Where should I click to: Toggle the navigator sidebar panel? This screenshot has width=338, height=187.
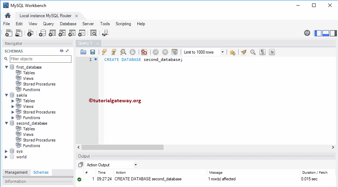[x=318, y=33]
